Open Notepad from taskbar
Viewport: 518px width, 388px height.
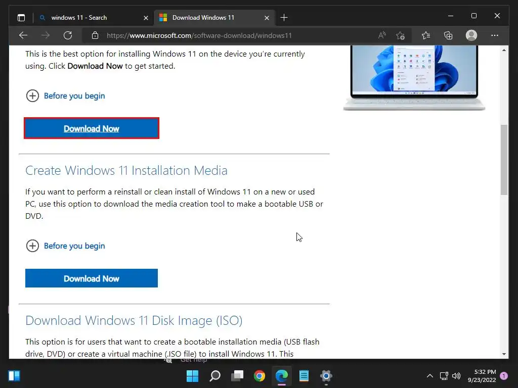(304, 376)
